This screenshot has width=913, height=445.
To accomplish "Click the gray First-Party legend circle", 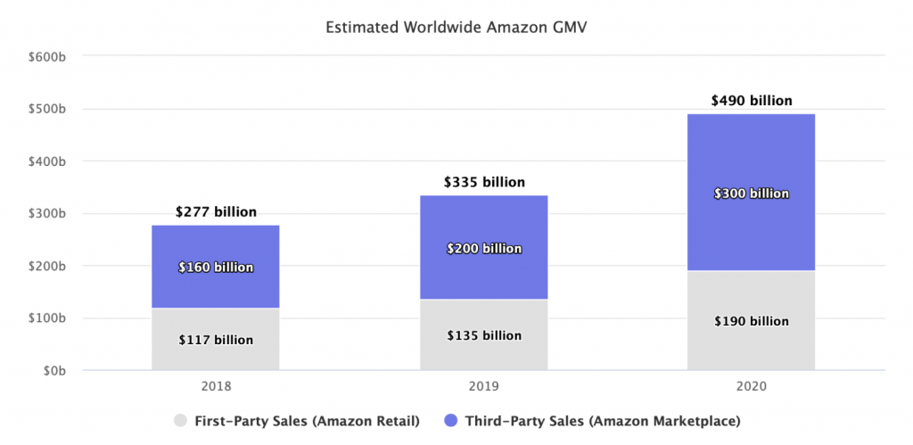I will 181,419.
